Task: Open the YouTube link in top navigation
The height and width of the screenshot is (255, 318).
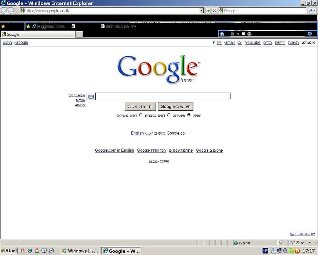Action: [252, 42]
